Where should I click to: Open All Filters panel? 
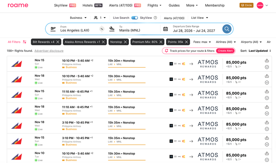pyautogui.click(x=17, y=42)
